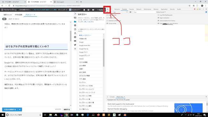Select the Google Home Mini category
Image resolution: width=208 pixels, height=117 pixels.
pyautogui.click(x=84, y=45)
